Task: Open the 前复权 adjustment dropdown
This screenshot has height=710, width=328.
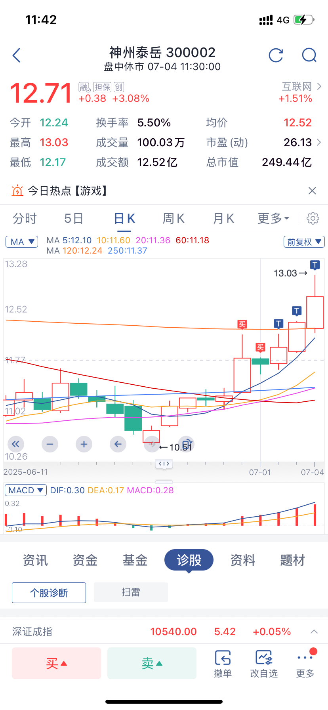Action: [x=304, y=242]
